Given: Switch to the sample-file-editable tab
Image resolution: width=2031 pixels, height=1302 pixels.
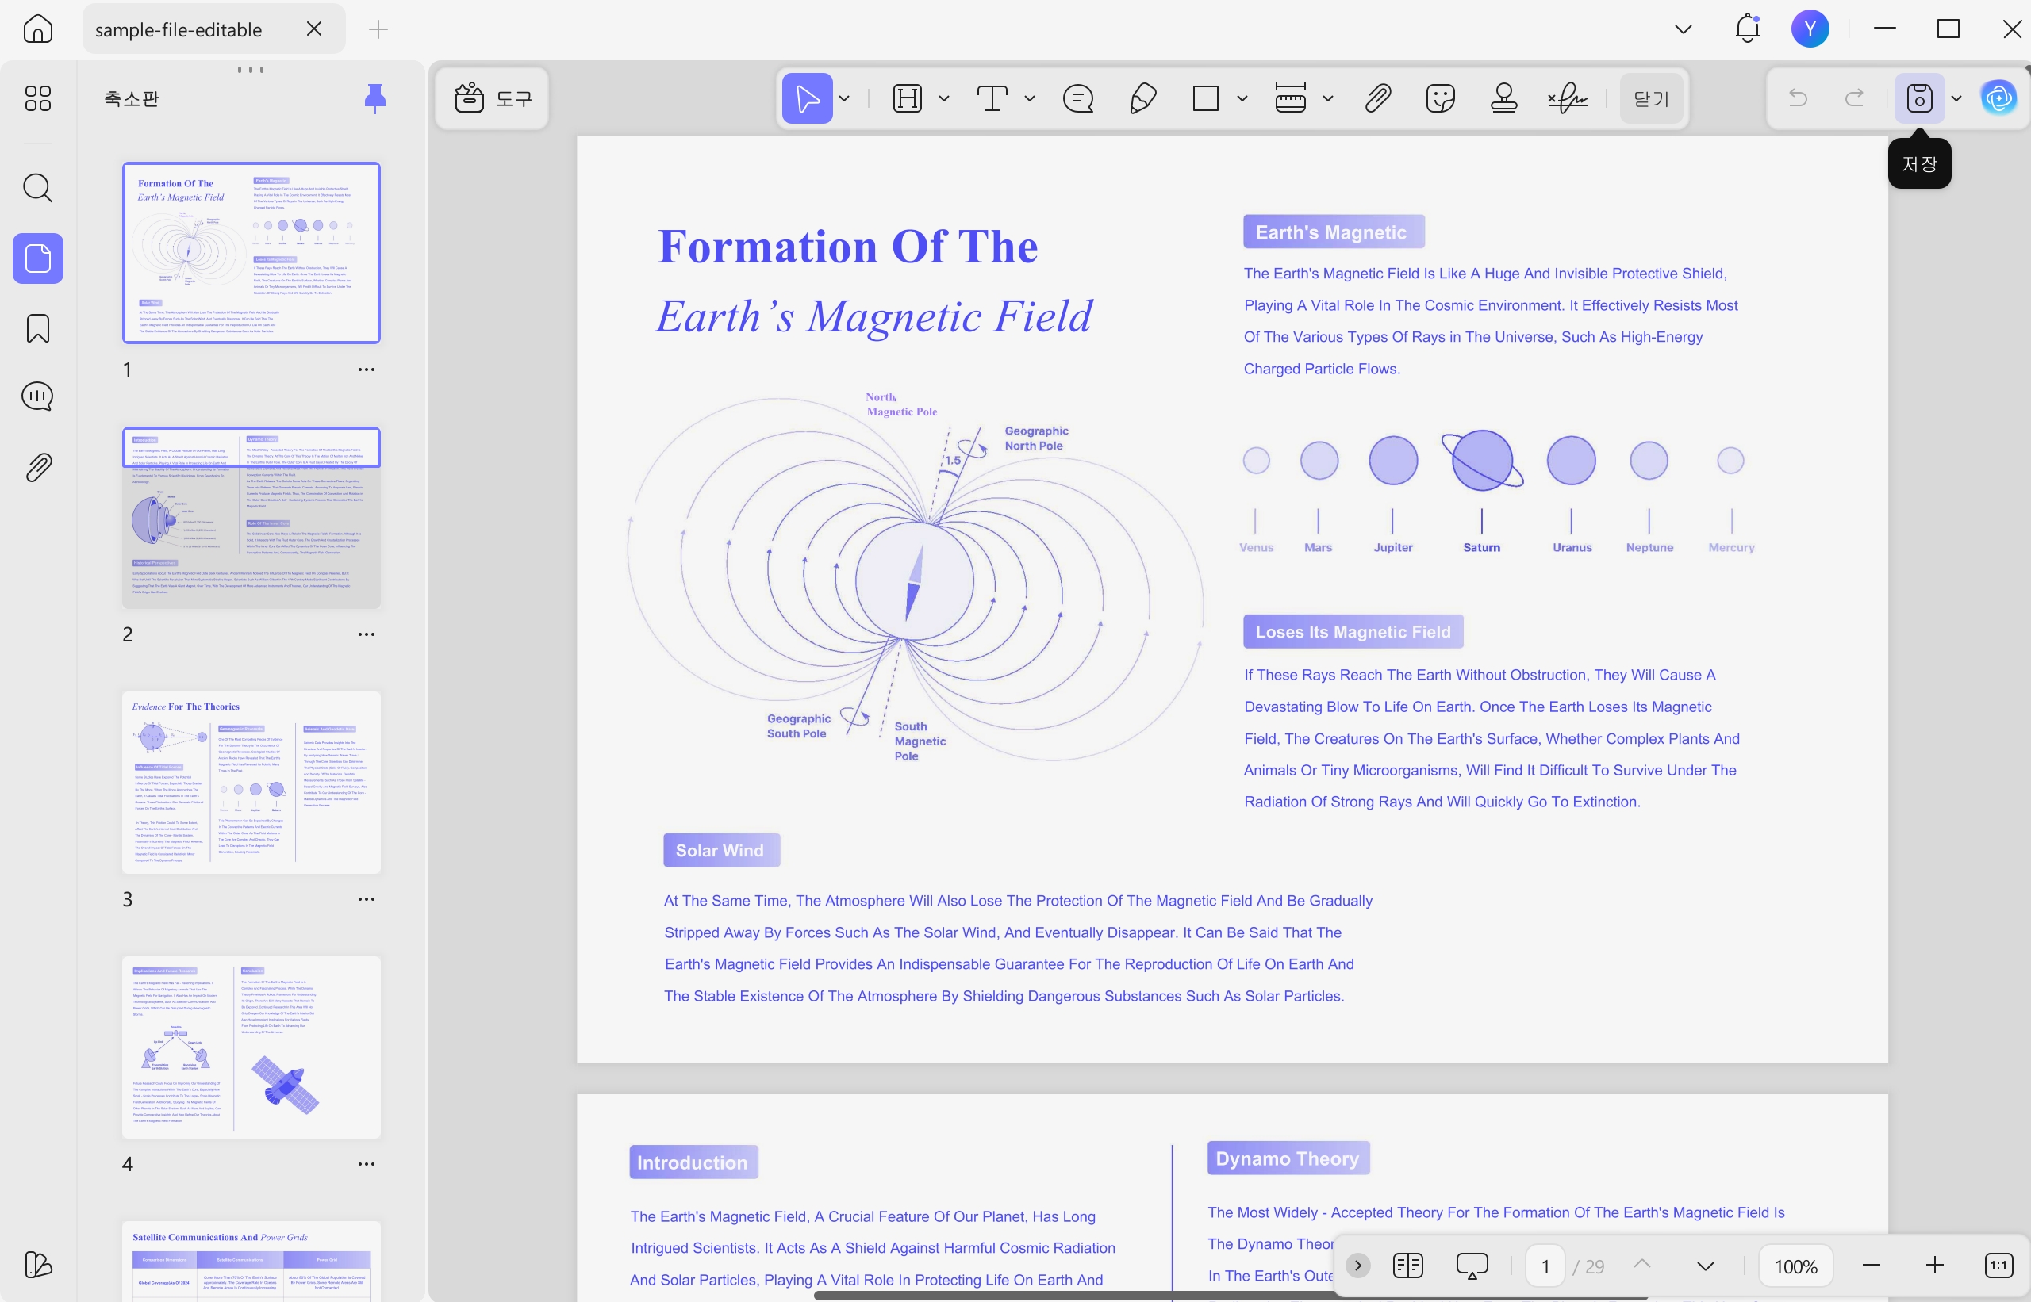Looking at the screenshot, I should coord(178,29).
